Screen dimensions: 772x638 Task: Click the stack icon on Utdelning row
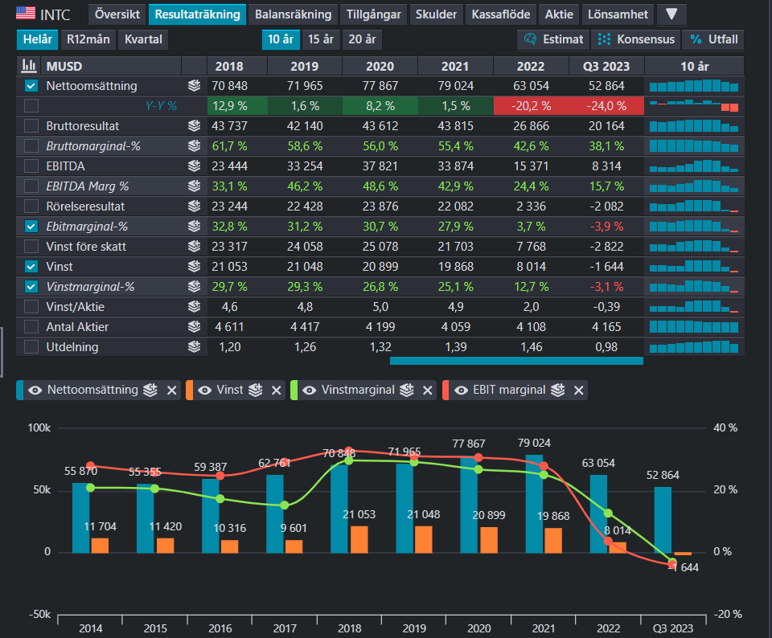pos(194,347)
